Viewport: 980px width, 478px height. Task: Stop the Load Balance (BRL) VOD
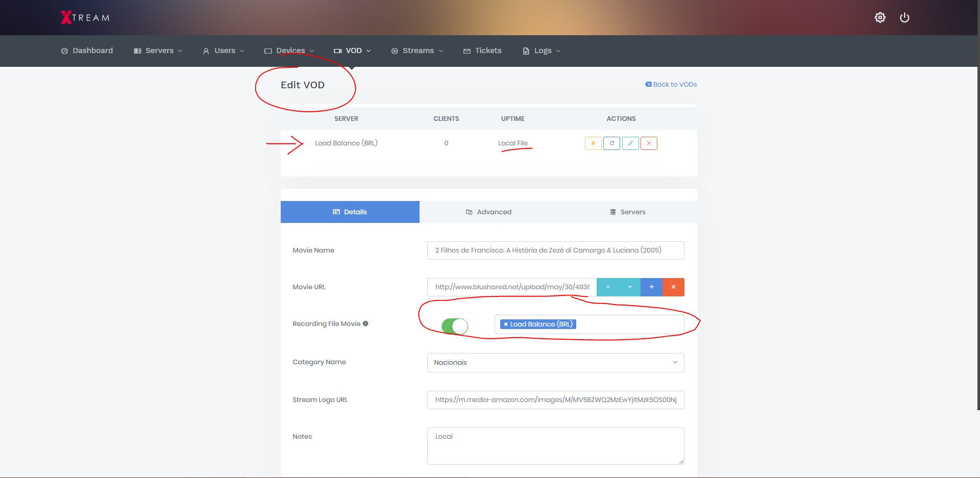[593, 143]
